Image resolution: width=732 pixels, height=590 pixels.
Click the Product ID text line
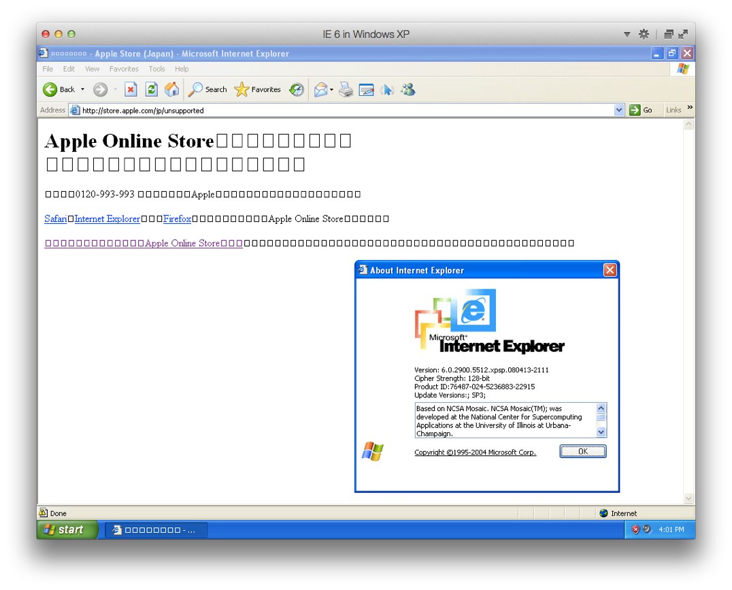[474, 387]
